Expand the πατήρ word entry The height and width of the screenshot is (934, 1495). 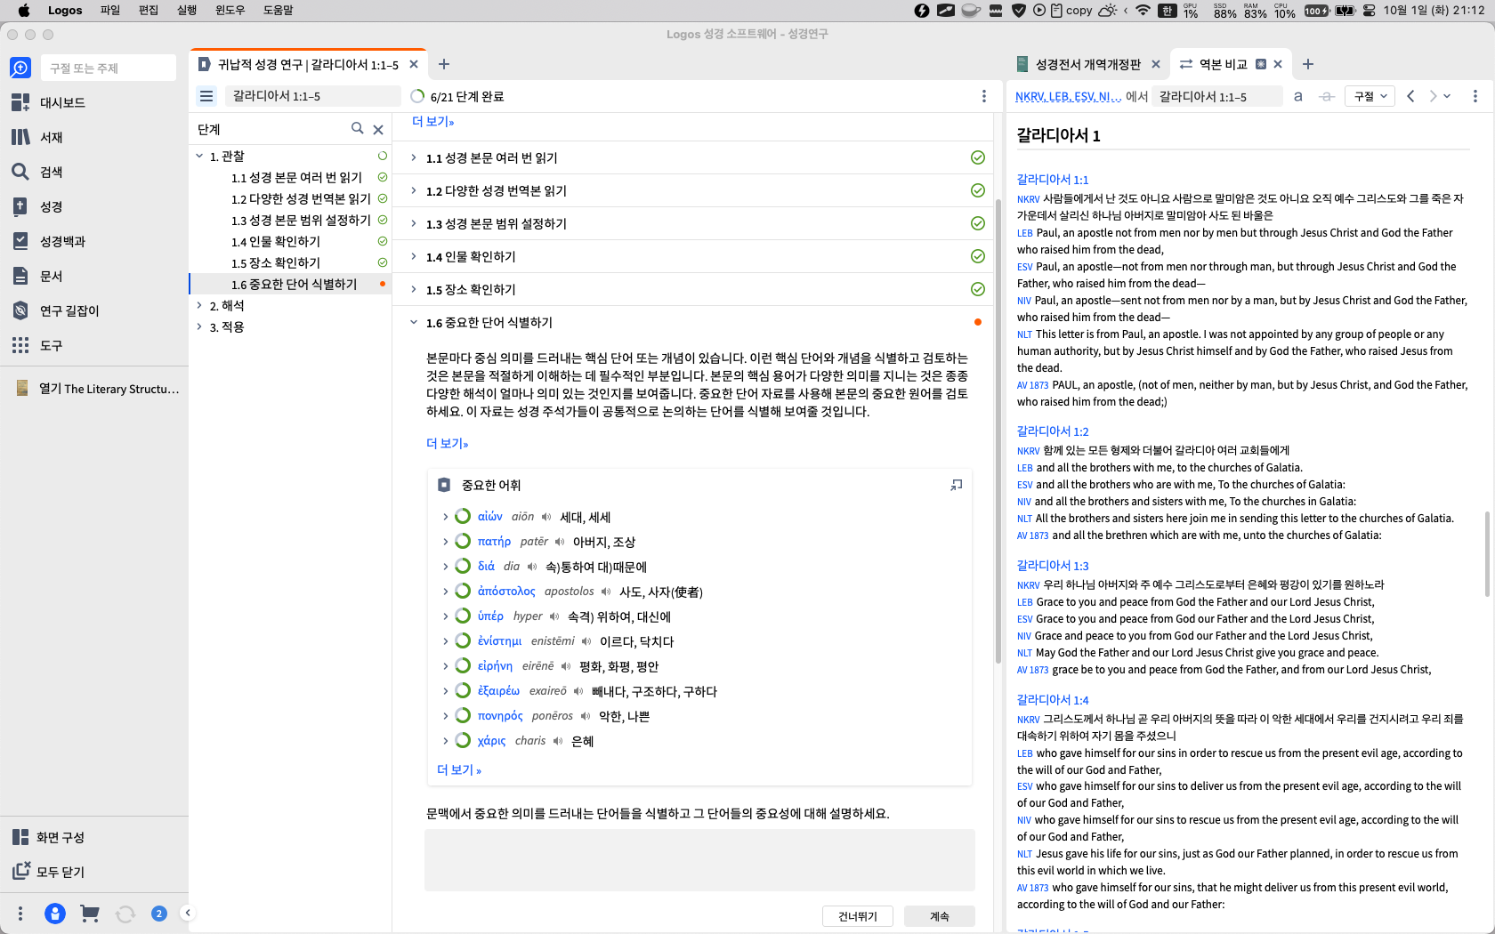(x=446, y=542)
